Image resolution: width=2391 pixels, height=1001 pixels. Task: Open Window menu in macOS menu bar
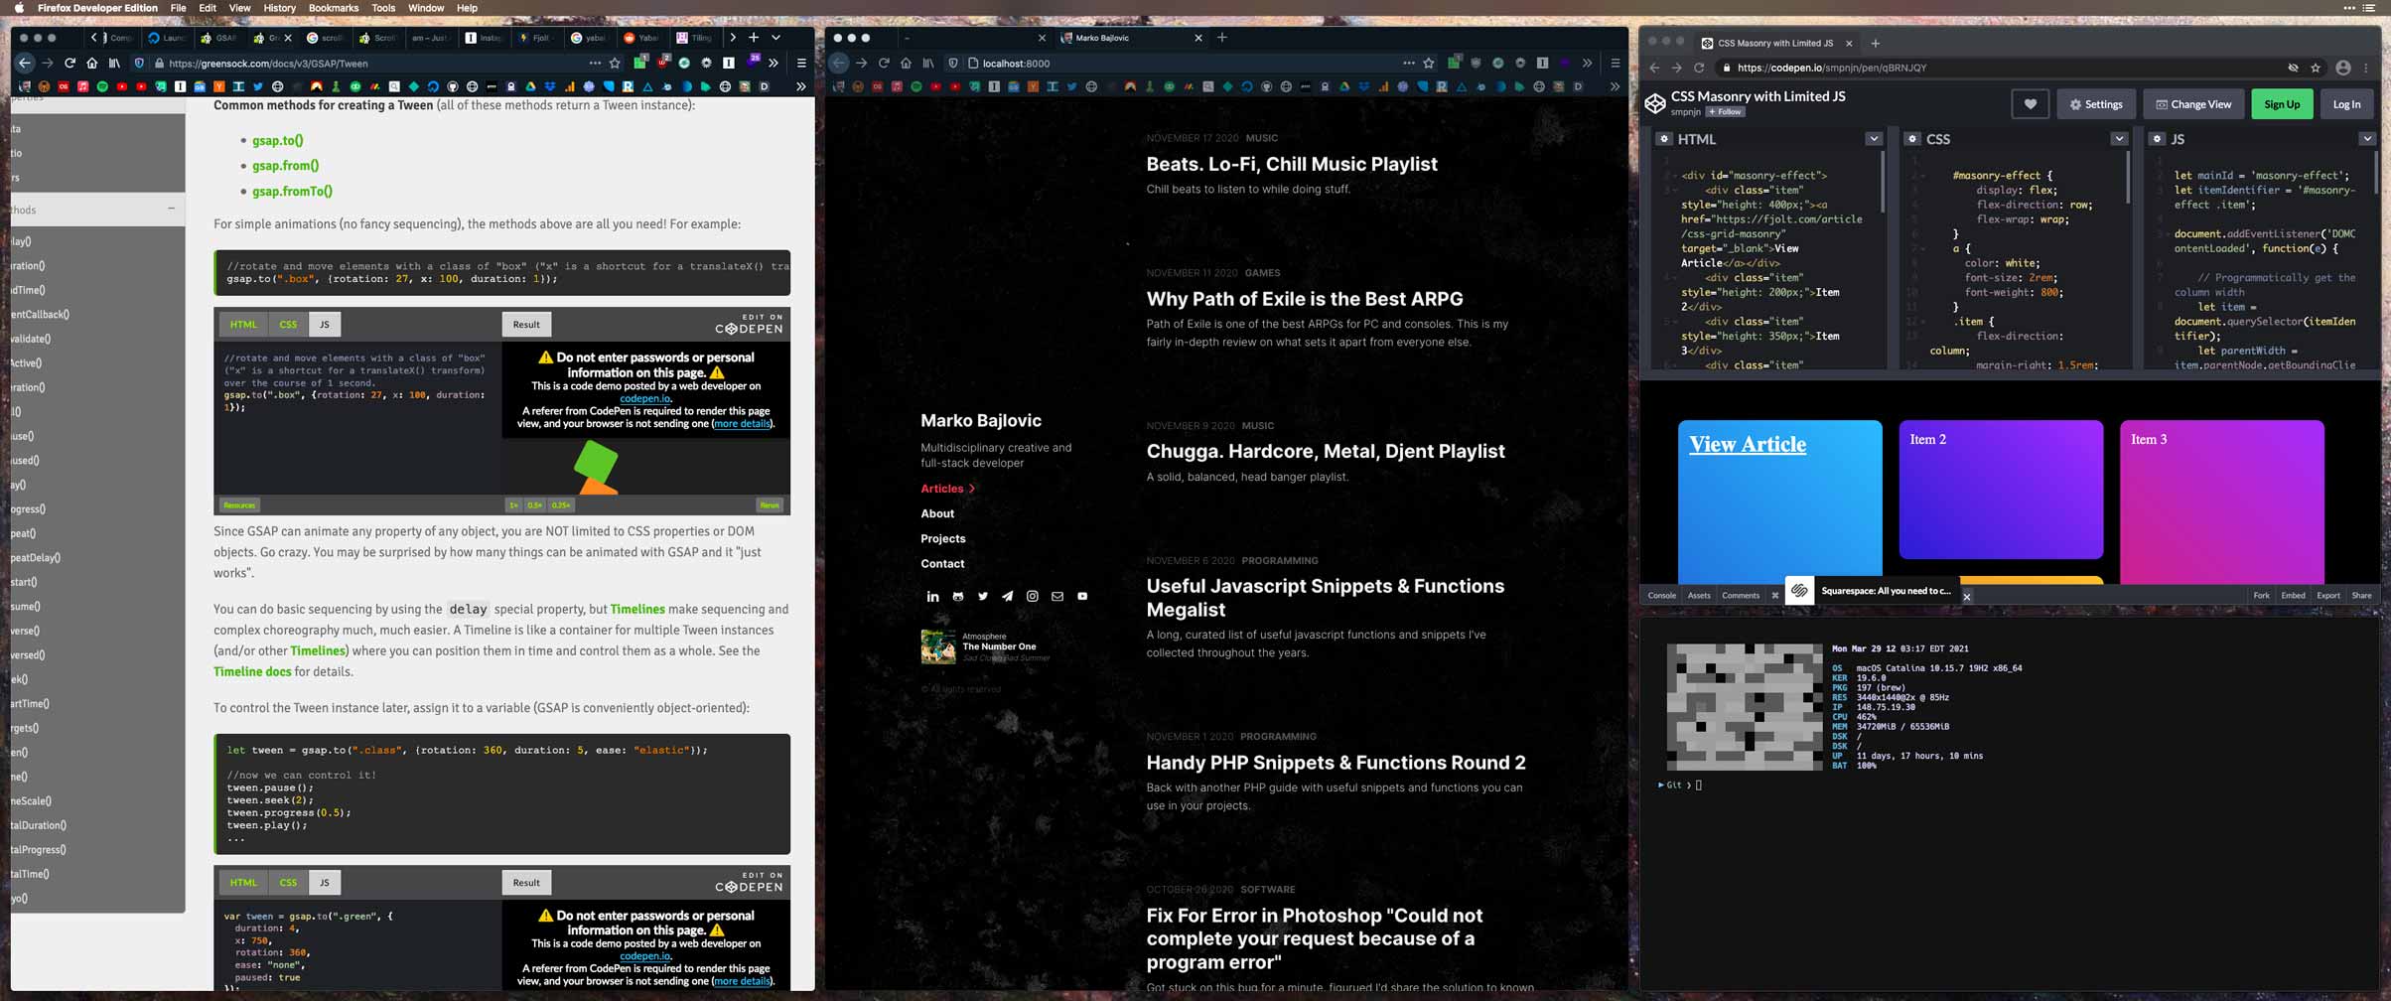click(426, 8)
